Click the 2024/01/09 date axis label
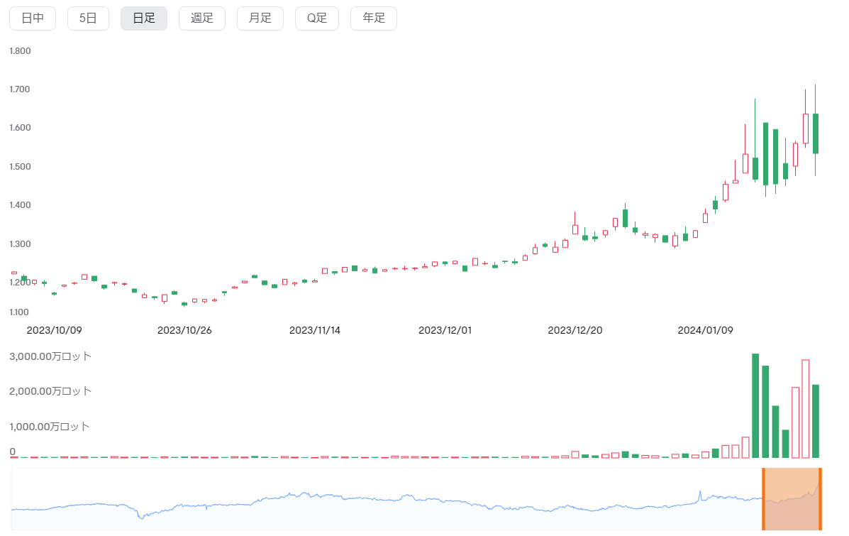Viewport: 849px width, 536px height. [706, 330]
